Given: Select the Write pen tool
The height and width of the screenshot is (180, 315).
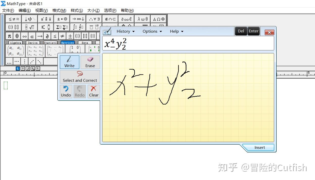Looking at the screenshot, I should [x=69, y=62].
